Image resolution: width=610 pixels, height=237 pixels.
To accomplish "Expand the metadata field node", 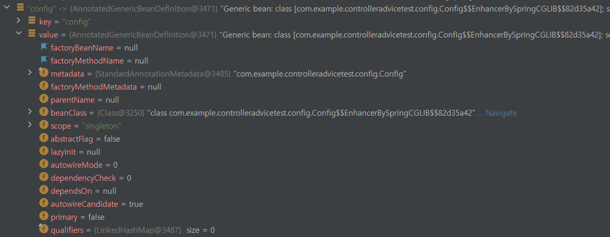I will pyautogui.click(x=30, y=72).
